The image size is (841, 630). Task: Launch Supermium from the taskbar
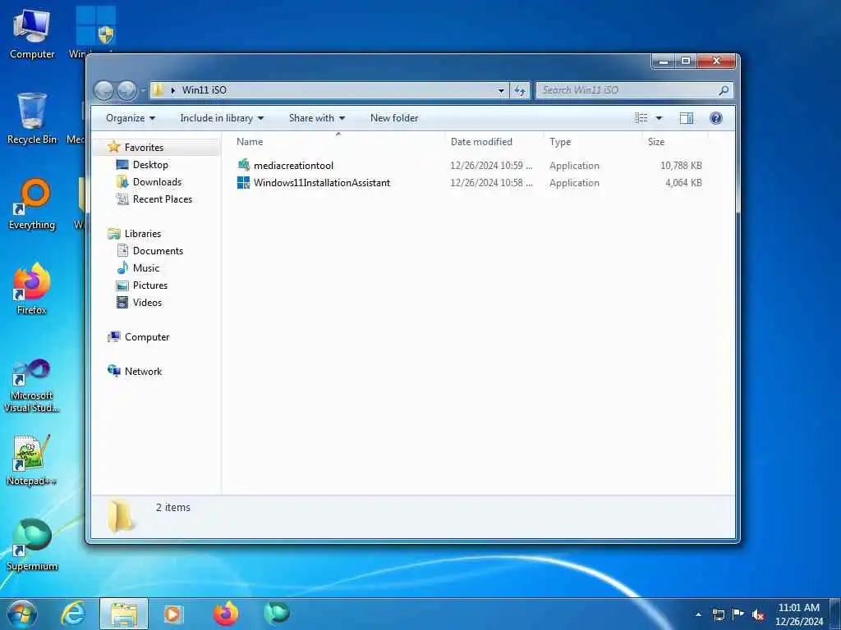click(x=277, y=614)
